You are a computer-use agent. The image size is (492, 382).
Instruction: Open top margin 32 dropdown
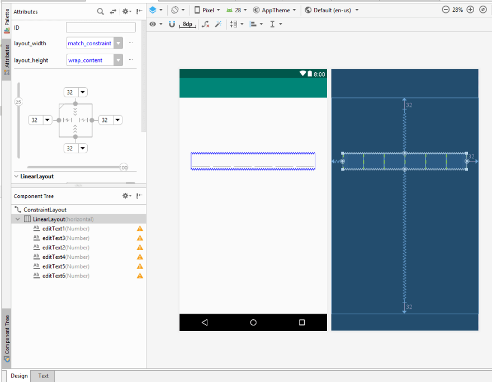pos(83,92)
